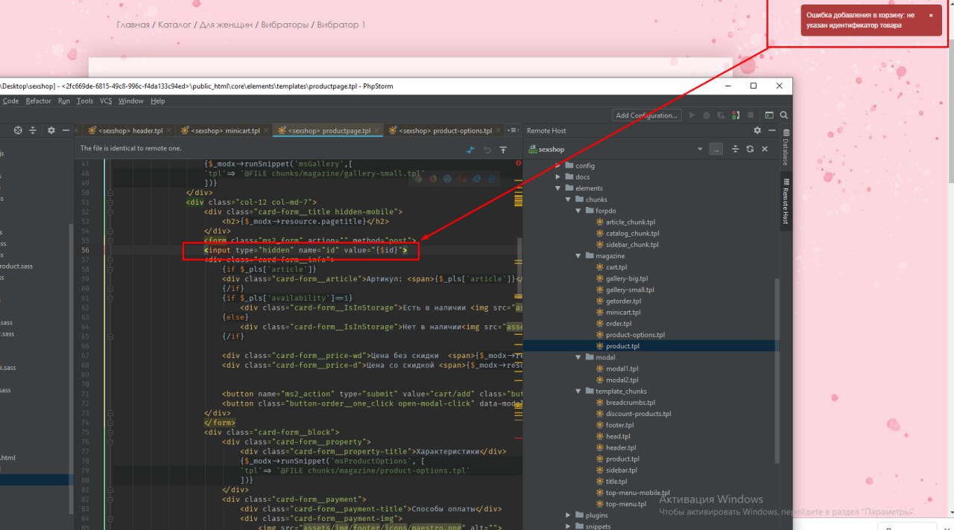Select cart.tpl in Remote Host tree
The height and width of the screenshot is (530, 954).
click(616, 267)
